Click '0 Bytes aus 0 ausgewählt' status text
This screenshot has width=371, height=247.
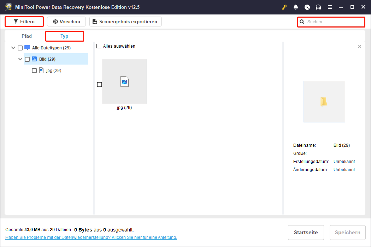pos(104,230)
